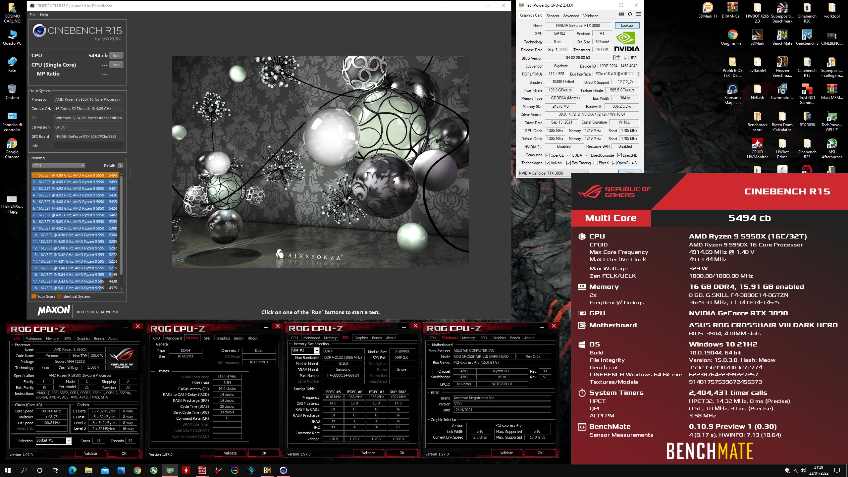Open the Cinebench R23 desktop icon
848x477 pixels.
pos(807,149)
